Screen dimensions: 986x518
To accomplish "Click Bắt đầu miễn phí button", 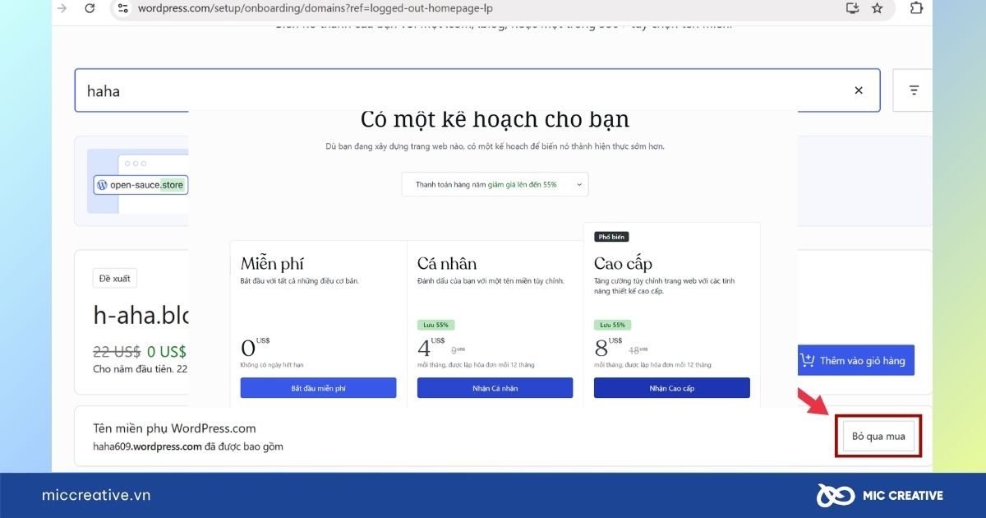I will point(318,388).
